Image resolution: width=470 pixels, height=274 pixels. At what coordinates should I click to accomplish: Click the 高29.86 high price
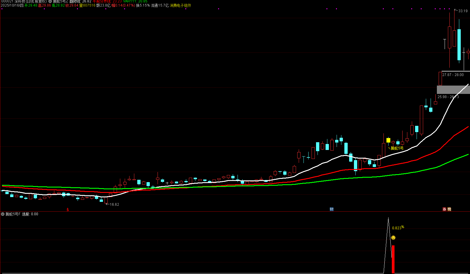[44, 5]
